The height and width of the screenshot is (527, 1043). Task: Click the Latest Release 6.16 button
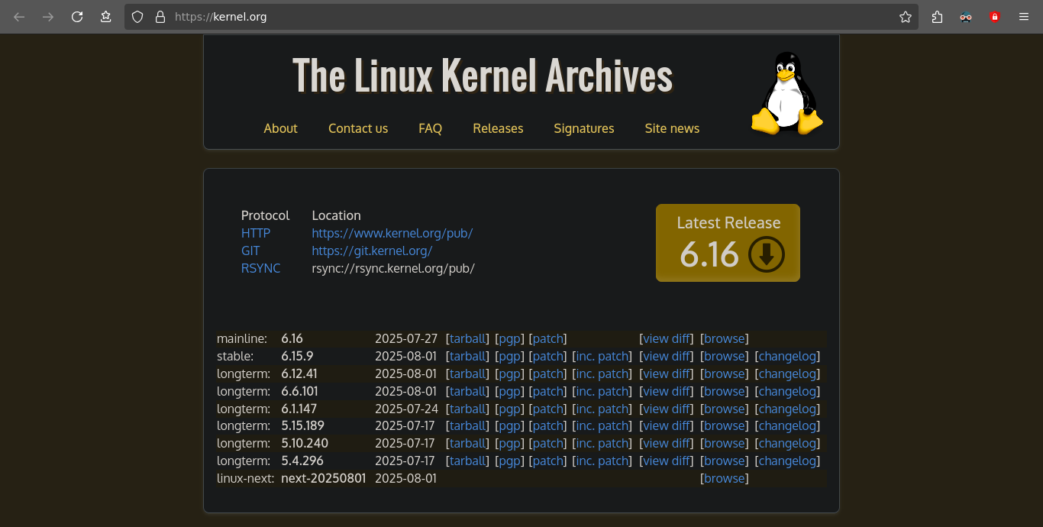728,243
